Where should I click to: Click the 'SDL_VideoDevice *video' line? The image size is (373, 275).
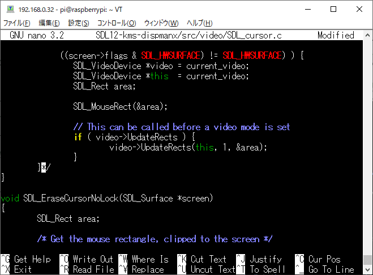click(x=161, y=66)
